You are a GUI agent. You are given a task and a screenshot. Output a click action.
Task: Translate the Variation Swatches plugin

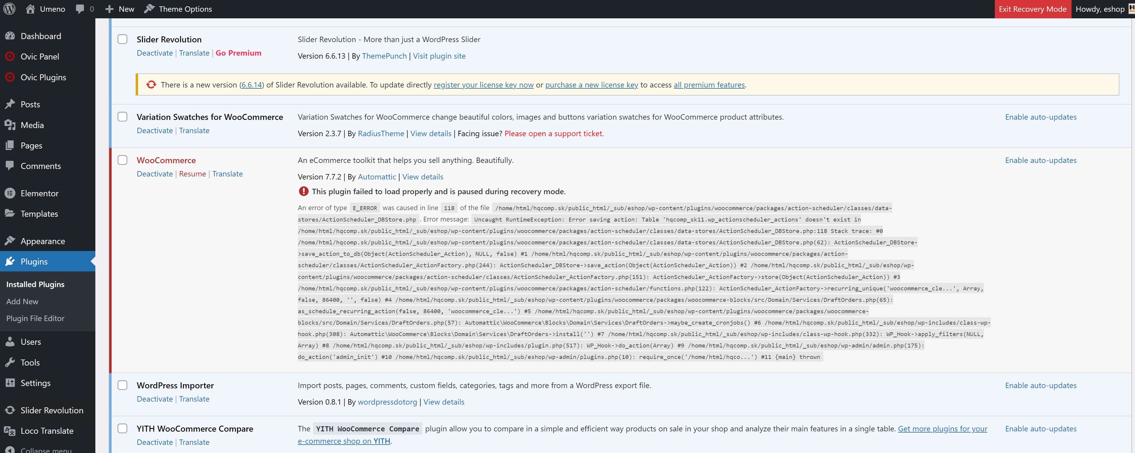click(x=194, y=130)
